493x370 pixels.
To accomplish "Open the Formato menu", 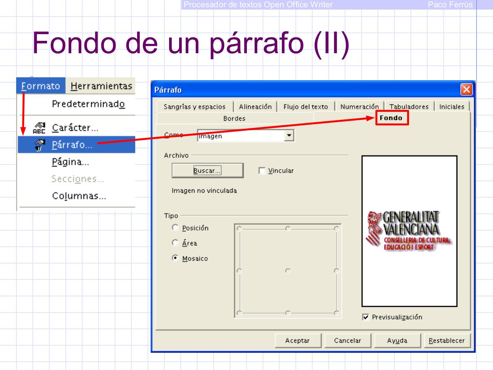I will coord(40,86).
